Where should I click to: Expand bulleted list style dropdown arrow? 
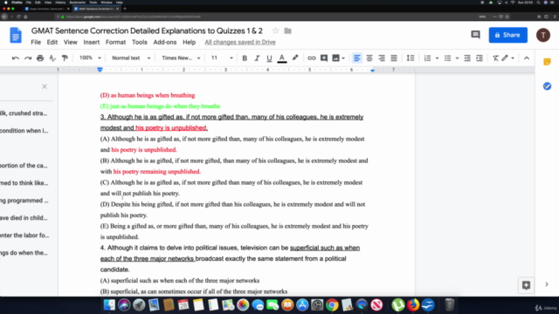(x=457, y=58)
